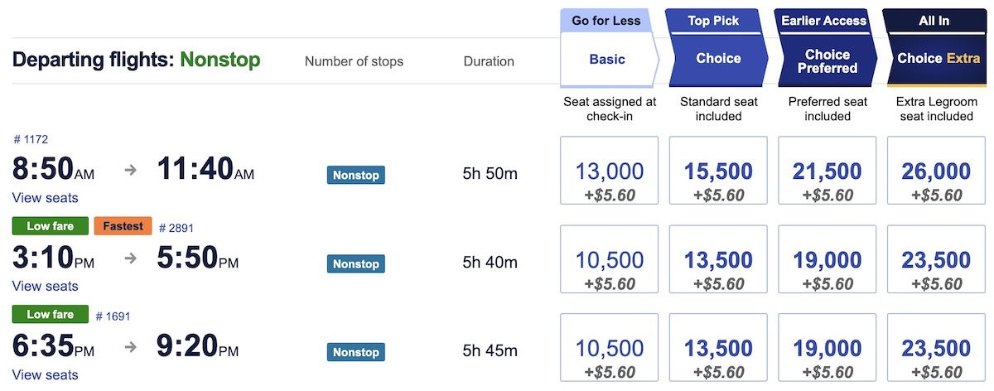Select the Choice Preferred fare header
The height and width of the screenshot is (391, 994).
pos(828,60)
